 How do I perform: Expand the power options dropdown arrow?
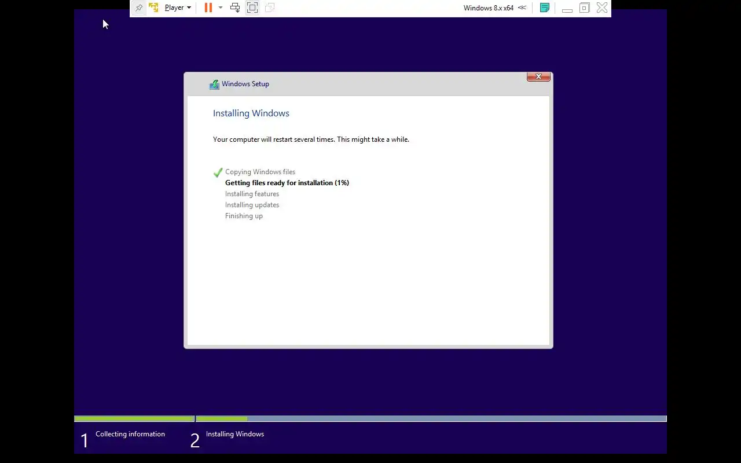click(221, 8)
